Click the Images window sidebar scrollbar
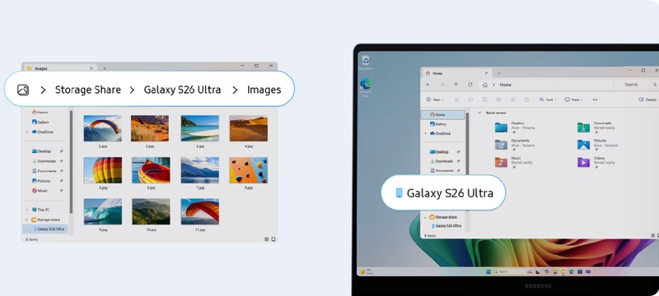Image resolution: width=659 pixels, height=296 pixels. click(x=72, y=161)
